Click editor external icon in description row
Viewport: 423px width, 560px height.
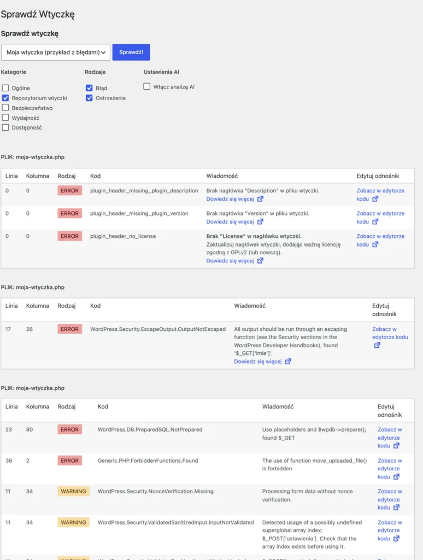click(x=375, y=199)
